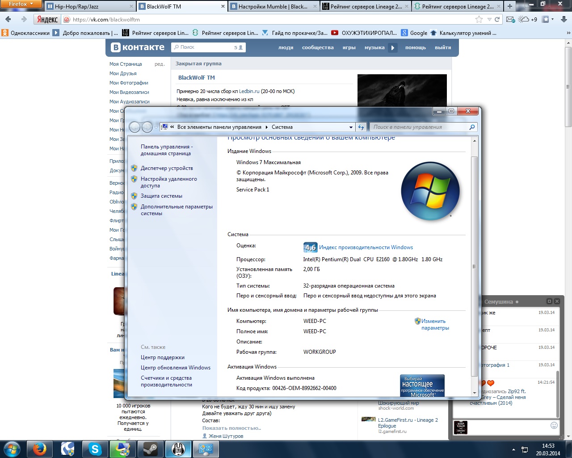The height and width of the screenshot is (458, 572).
Task: Bookmark page with the star icon in address bar
Action: [x=479, y=19]
